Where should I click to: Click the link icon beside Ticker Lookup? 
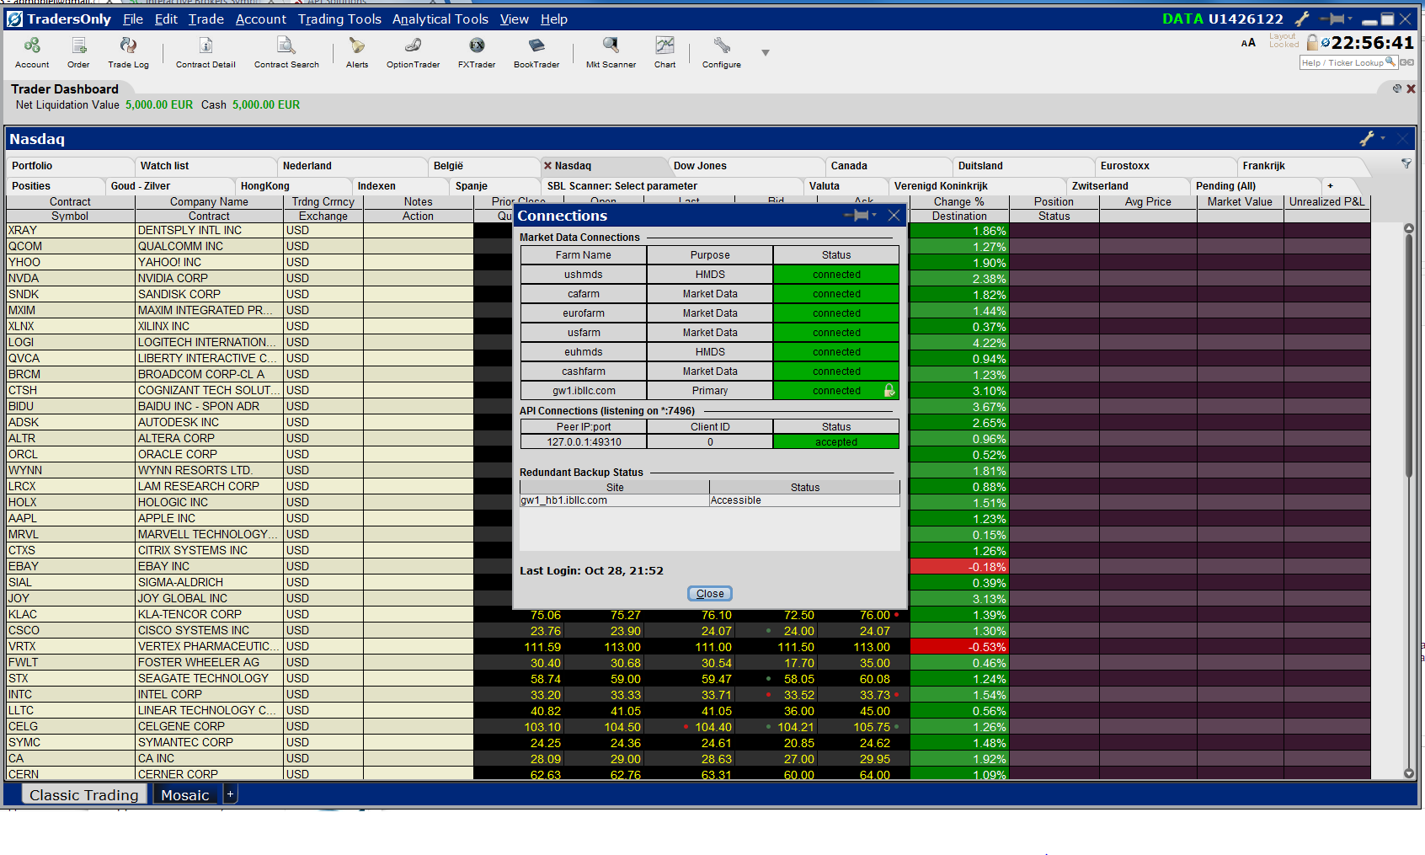[1406, 62]
